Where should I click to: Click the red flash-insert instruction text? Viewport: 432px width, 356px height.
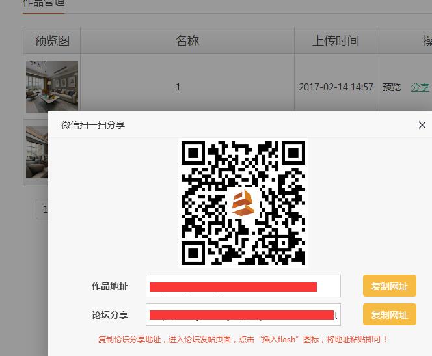243,339
